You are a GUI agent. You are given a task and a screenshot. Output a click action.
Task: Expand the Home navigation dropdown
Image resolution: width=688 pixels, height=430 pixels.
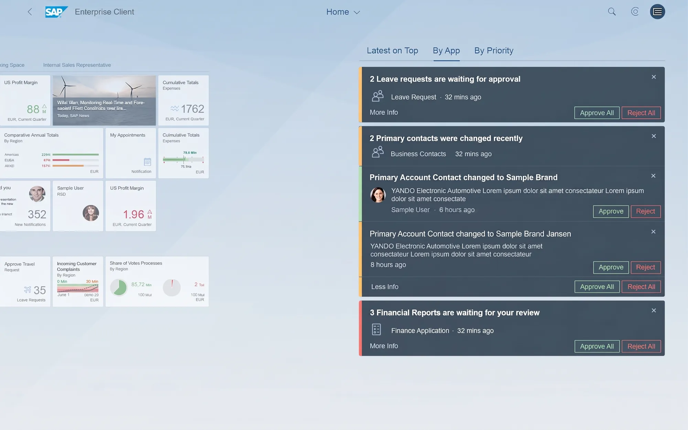click(x=343, y=12)
